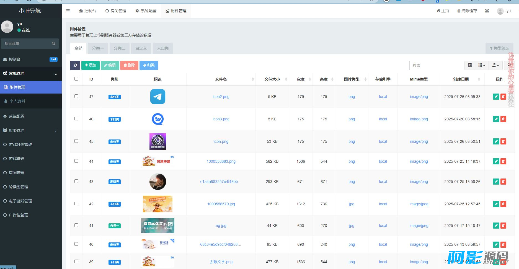Toggle the table card view icon

470,65
